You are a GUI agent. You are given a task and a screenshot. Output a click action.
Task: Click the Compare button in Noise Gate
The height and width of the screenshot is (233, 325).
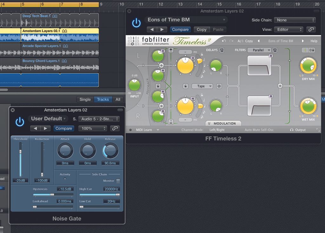tap(64, 128)
